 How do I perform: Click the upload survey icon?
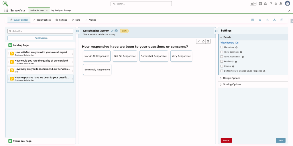[274, 20]
